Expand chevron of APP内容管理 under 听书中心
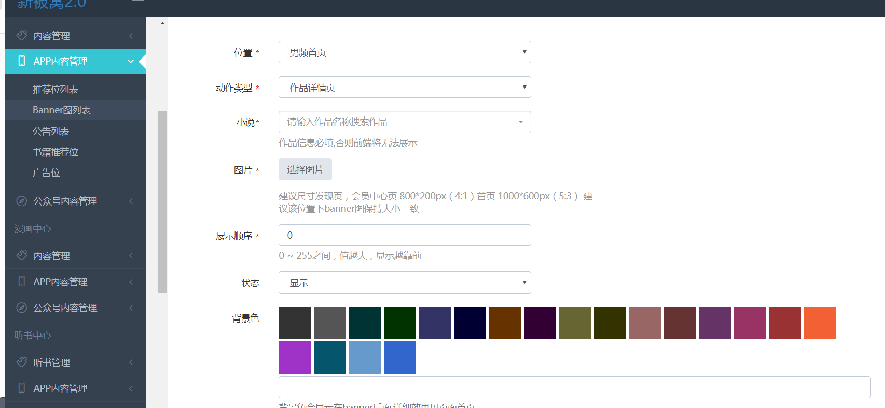 131,388
